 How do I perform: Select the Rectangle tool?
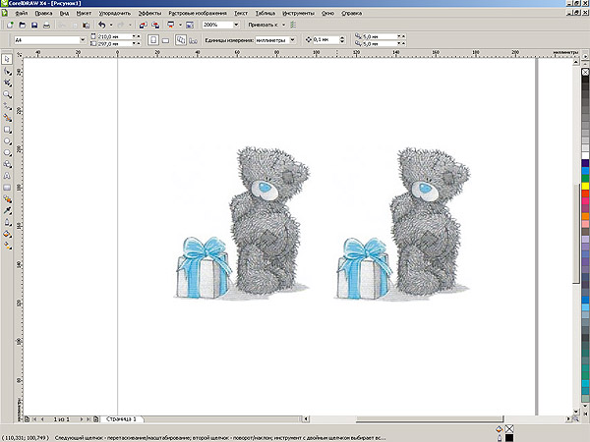(7, 130)
